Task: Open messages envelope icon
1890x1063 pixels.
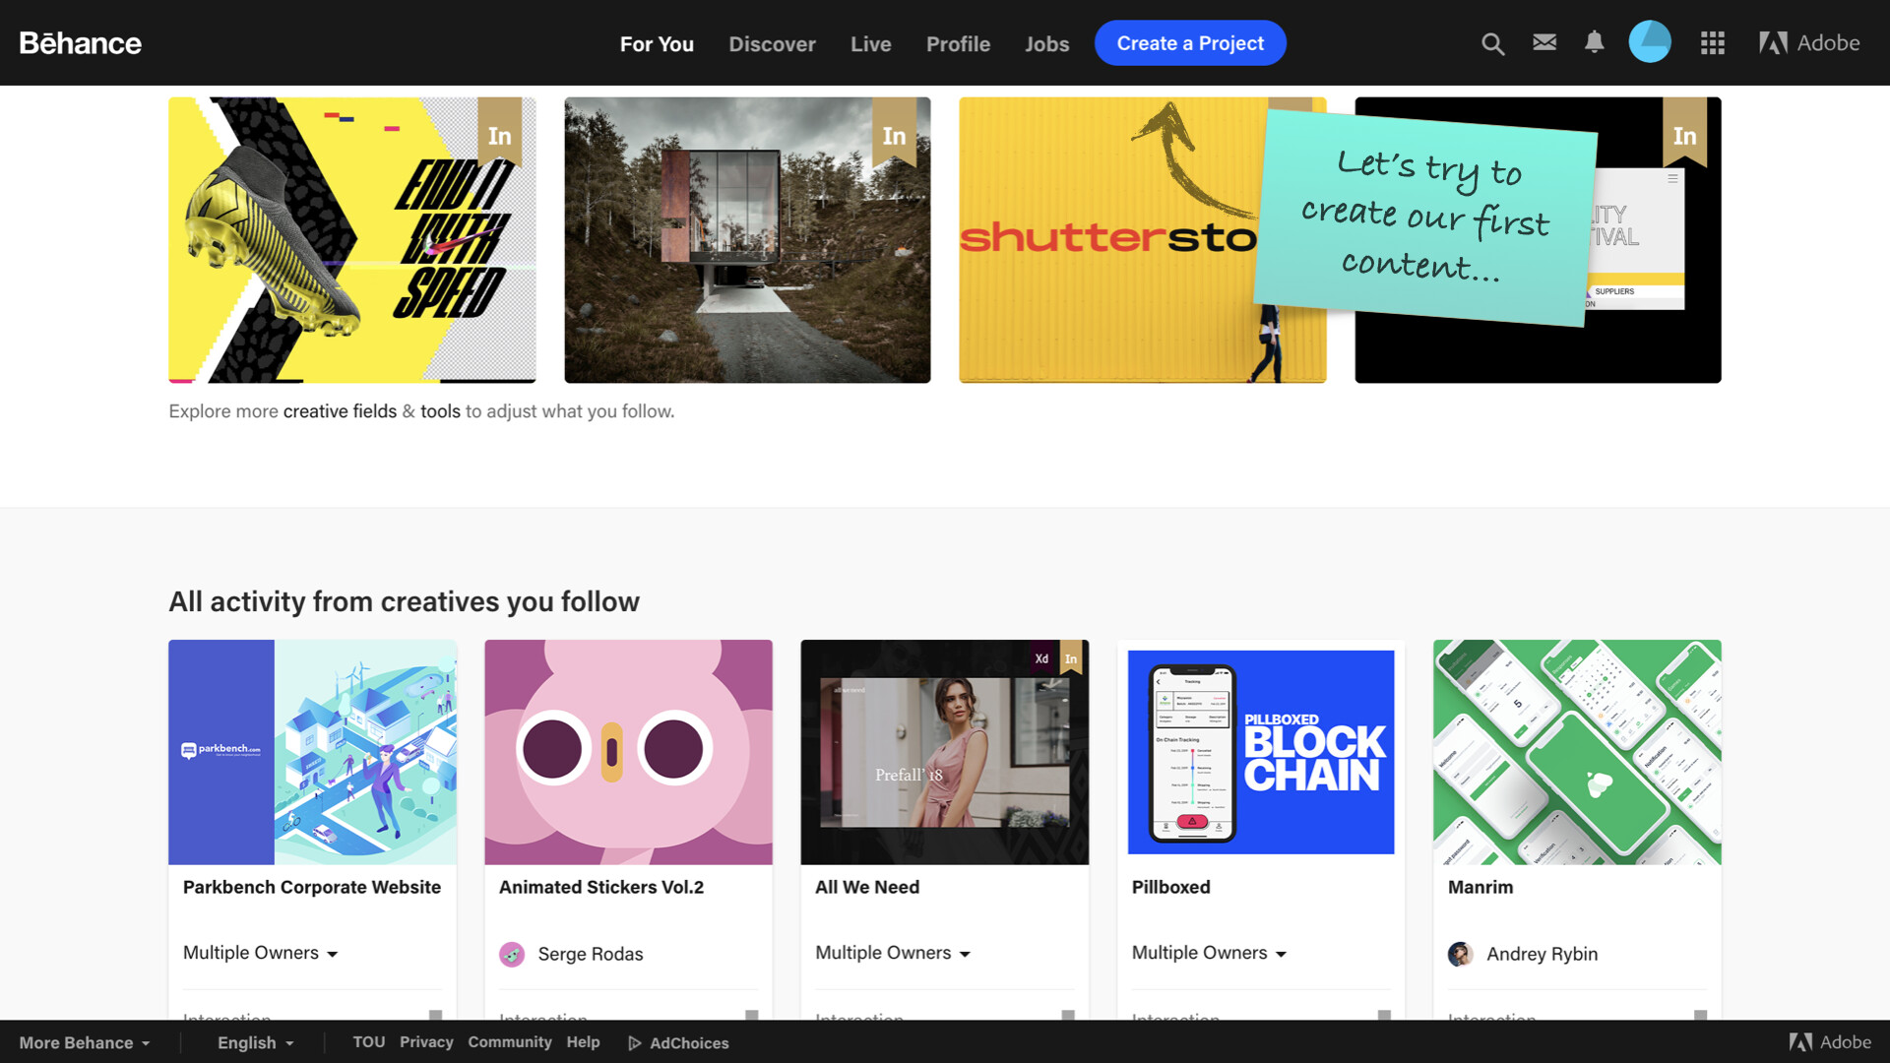Action: pyautogui.click(x=1544, y=42)
